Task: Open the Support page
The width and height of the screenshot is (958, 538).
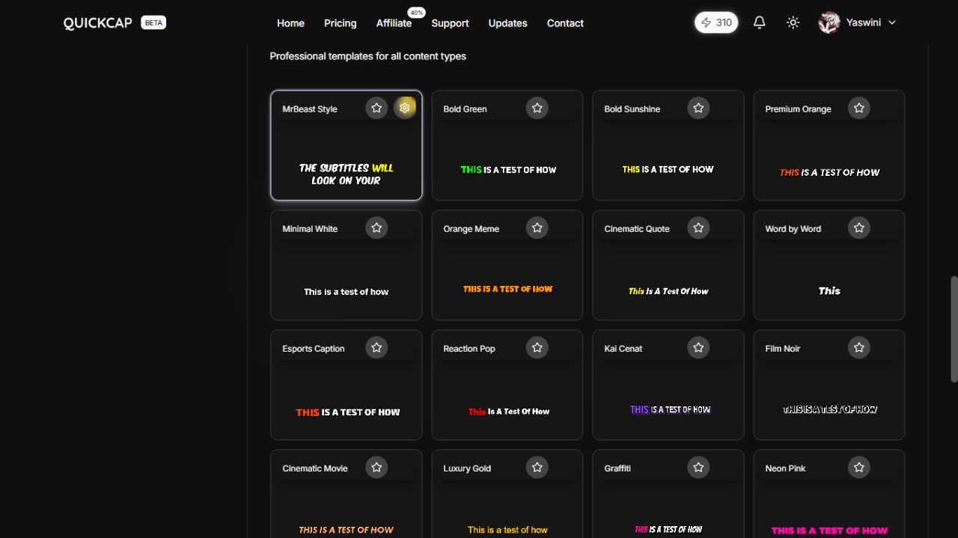Action: [x=450, y=23]
